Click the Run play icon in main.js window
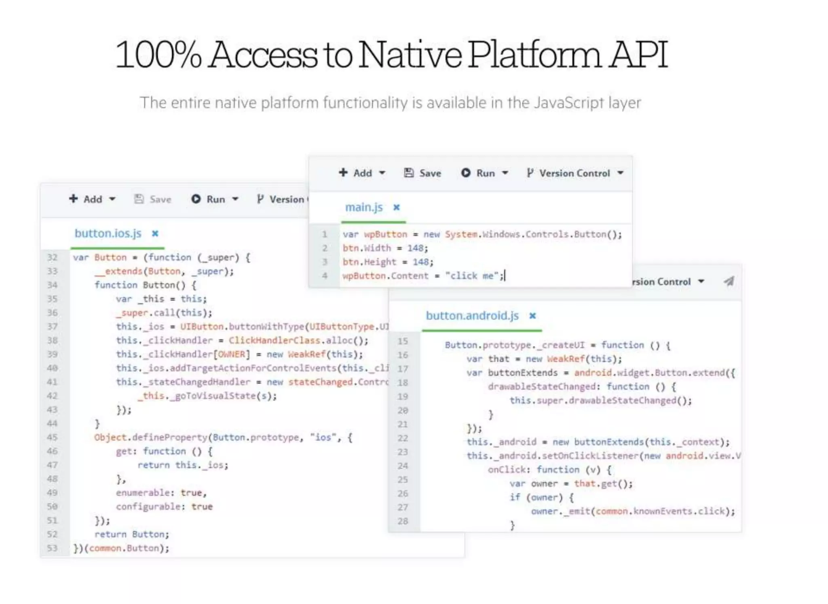The width and height of the screenshot is (828, 604). tap(466, 173)
